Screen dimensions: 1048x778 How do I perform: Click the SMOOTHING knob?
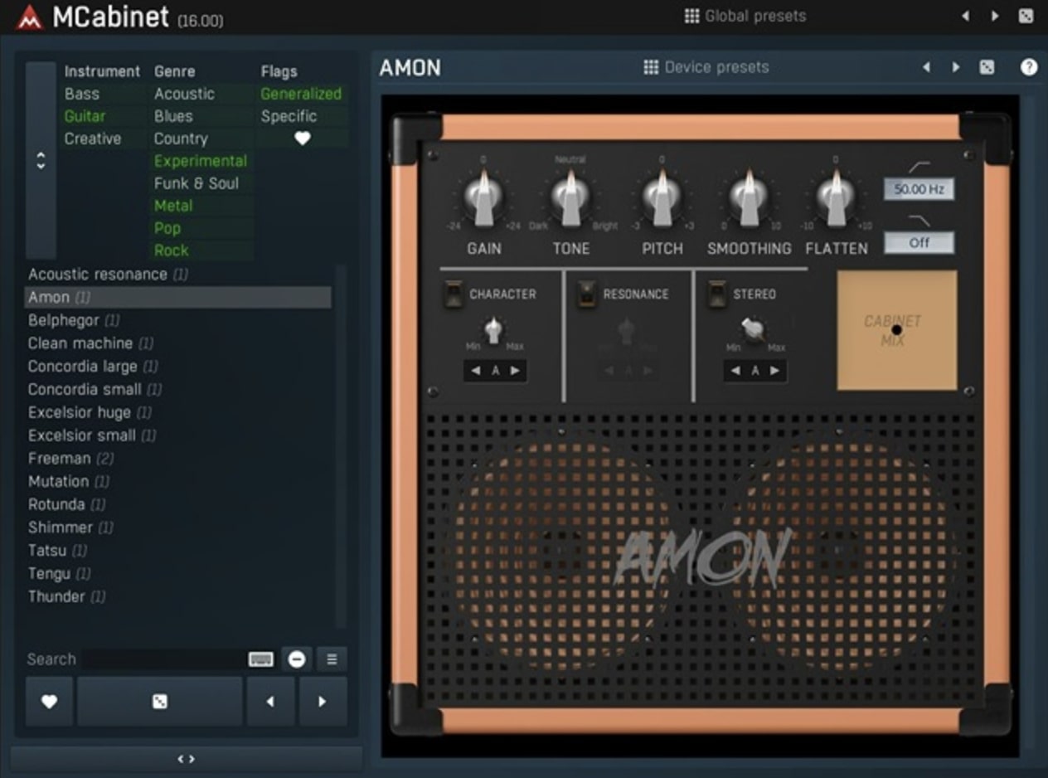(749, 198)
